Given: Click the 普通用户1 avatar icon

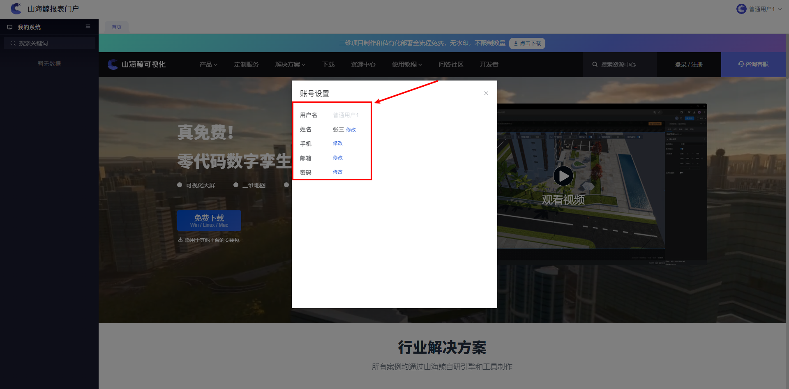Looking at the screenshot, I should click(x=741, y=9).
